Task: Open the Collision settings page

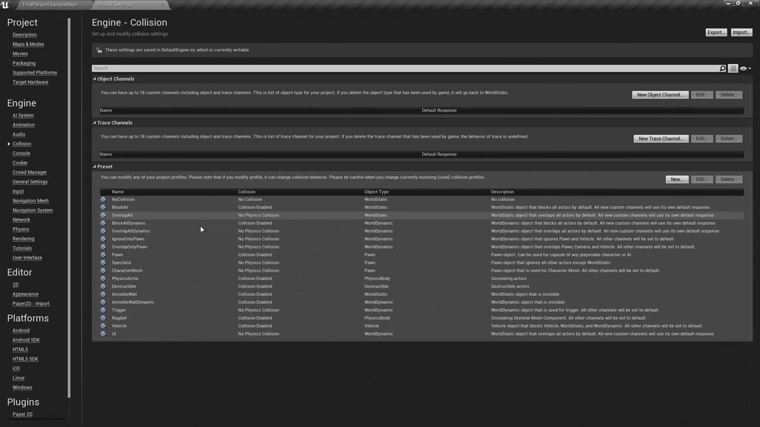Action: 22,144
